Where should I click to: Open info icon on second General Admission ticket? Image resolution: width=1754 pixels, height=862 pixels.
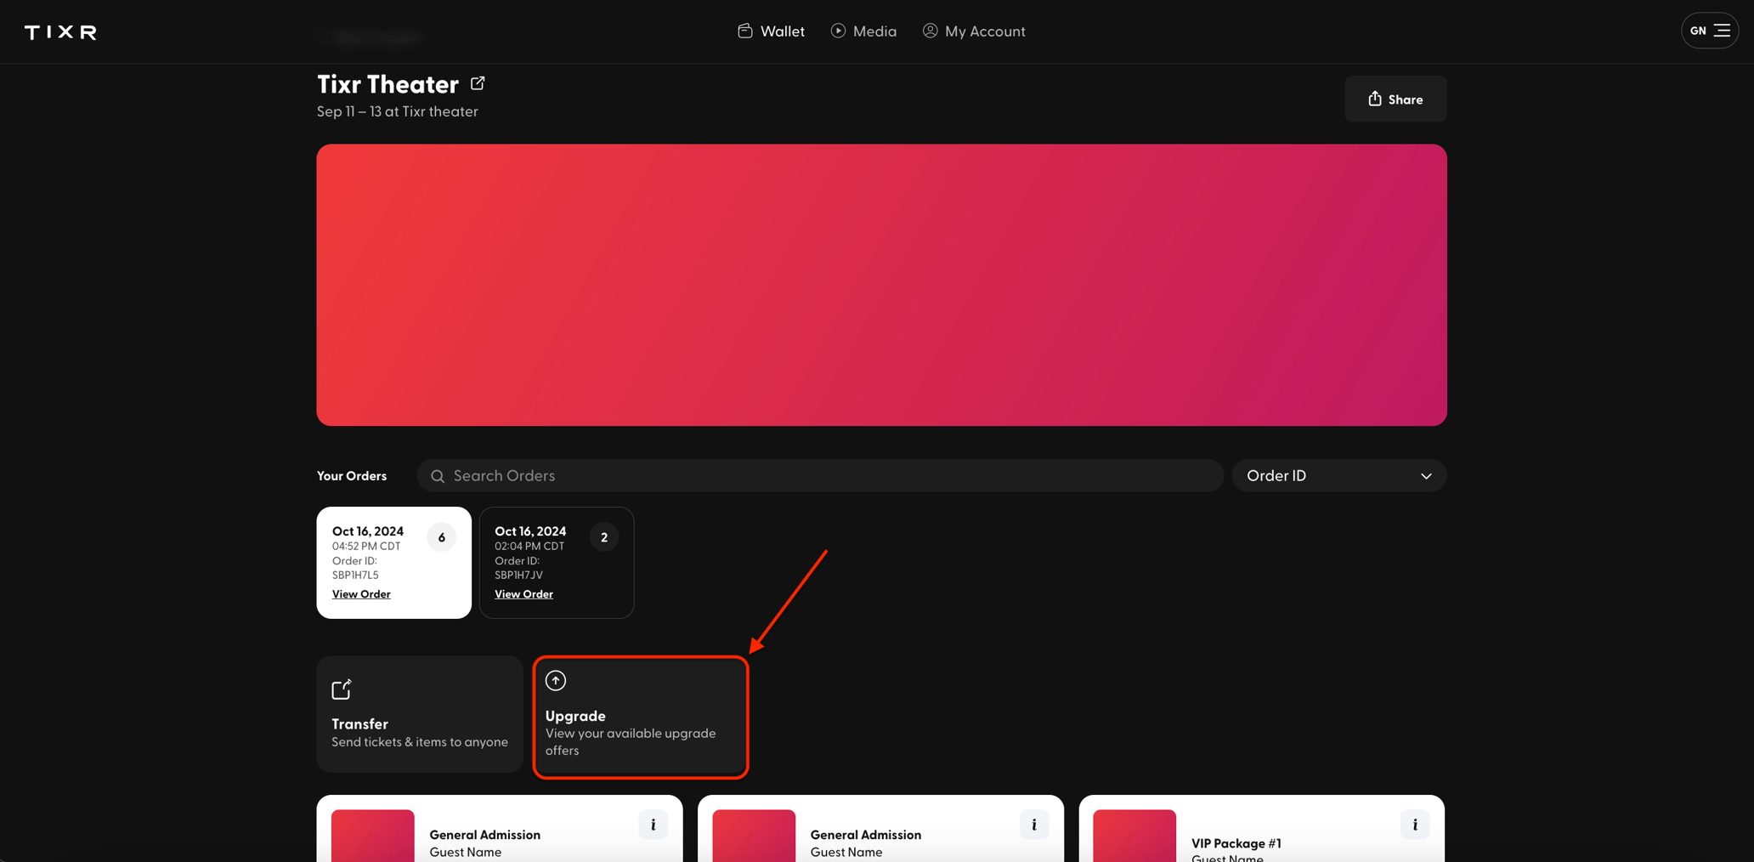coord(1033,825)
